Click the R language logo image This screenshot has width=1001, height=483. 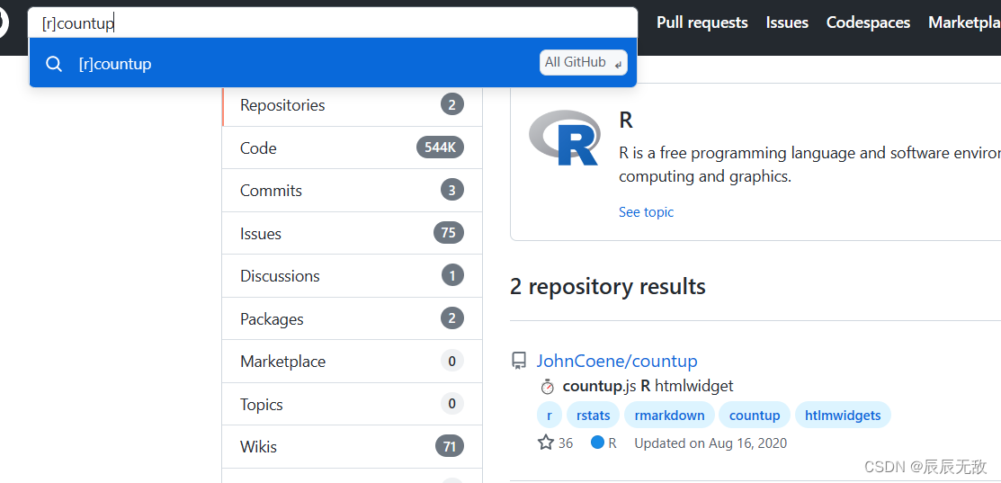(x=564, y=138)
